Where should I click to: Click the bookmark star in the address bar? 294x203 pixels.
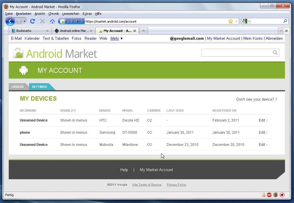(230, 21)
